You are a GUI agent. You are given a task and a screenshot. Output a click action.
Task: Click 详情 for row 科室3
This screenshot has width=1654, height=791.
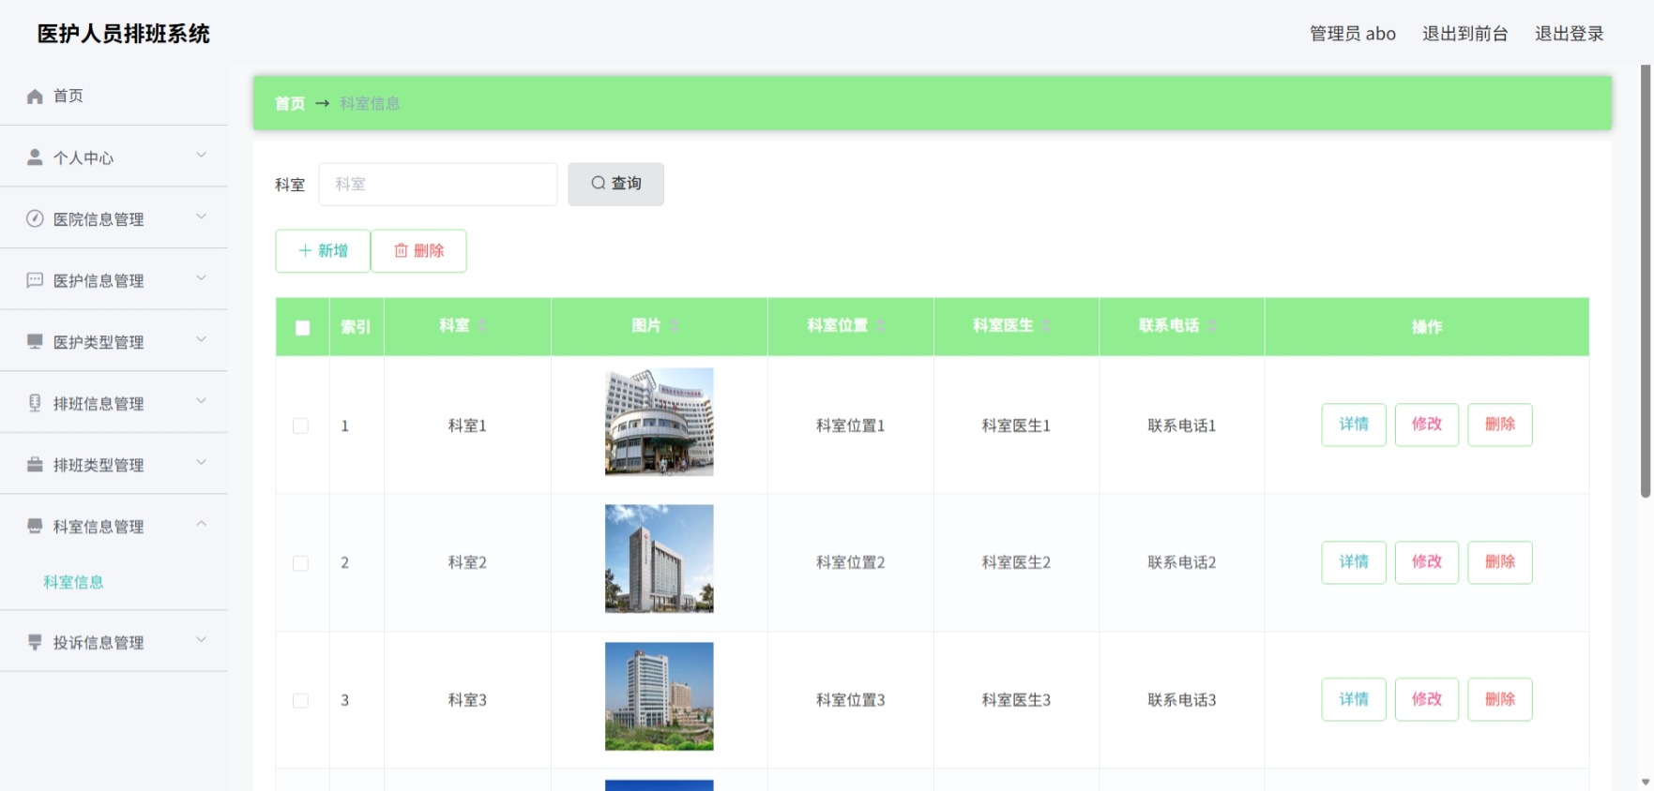(x=1354, y=699)
